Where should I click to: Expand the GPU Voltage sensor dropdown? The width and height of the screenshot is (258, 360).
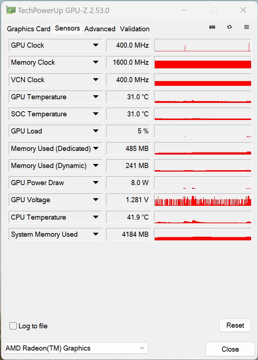96,200
